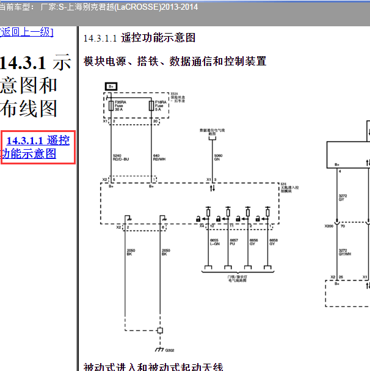Click the 数据通信电气线路图 reference label
The height and width of the screenshot is (371, 370).
(x=212, y=132)
